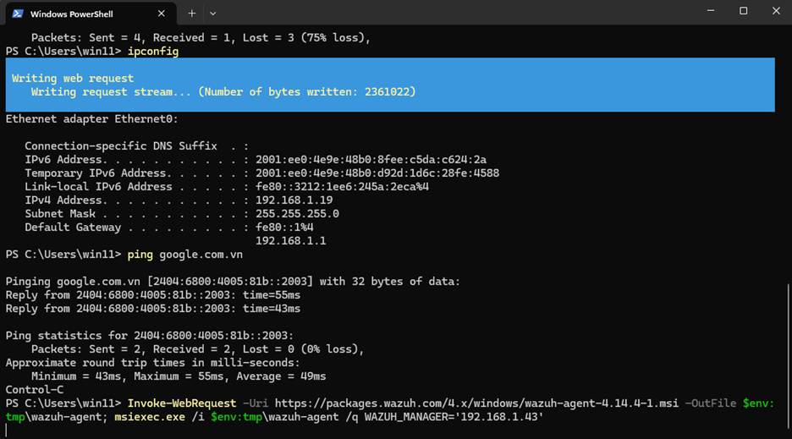792x439 pixels.
Task: Close the terminal window
Action: point(776,11)
